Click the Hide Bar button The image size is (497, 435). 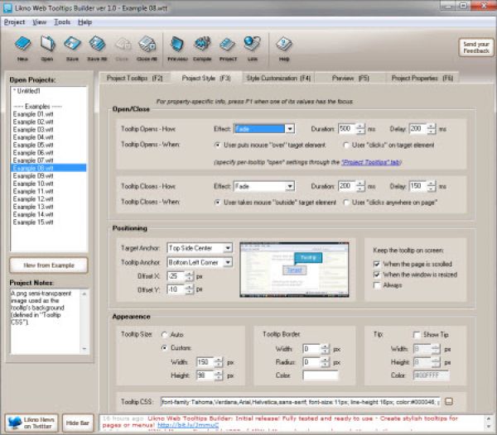(77, 423)
